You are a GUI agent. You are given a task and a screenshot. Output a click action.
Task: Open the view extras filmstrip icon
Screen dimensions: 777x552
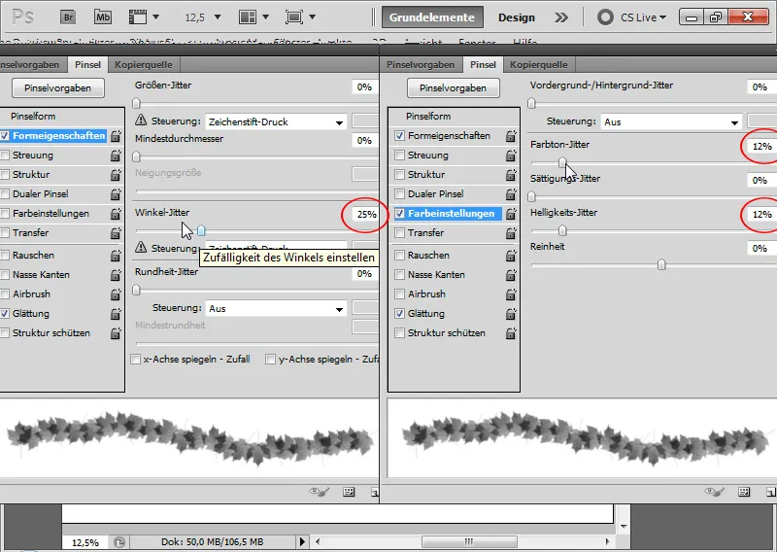[x=138, y=17]
